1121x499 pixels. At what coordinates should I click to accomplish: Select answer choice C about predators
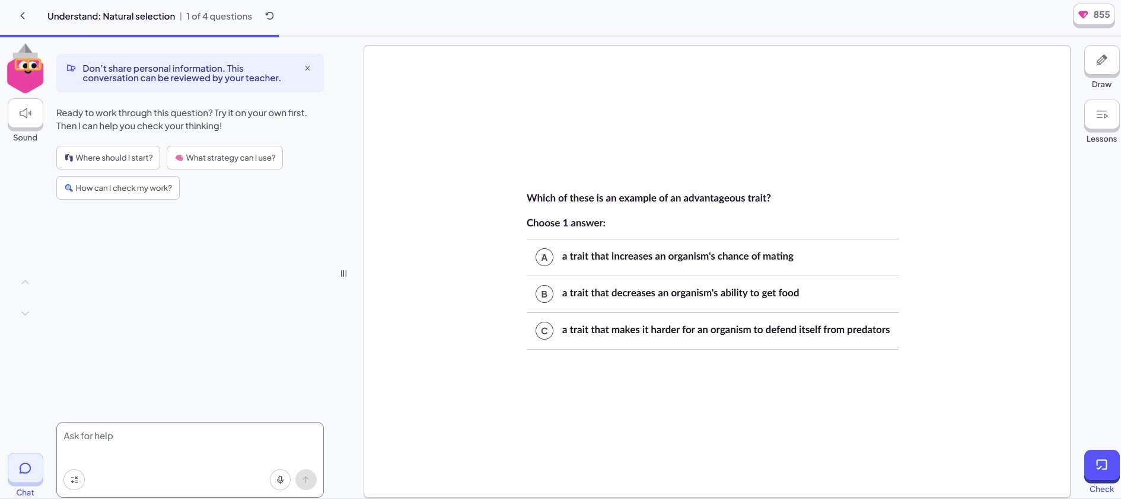[712, 331]
